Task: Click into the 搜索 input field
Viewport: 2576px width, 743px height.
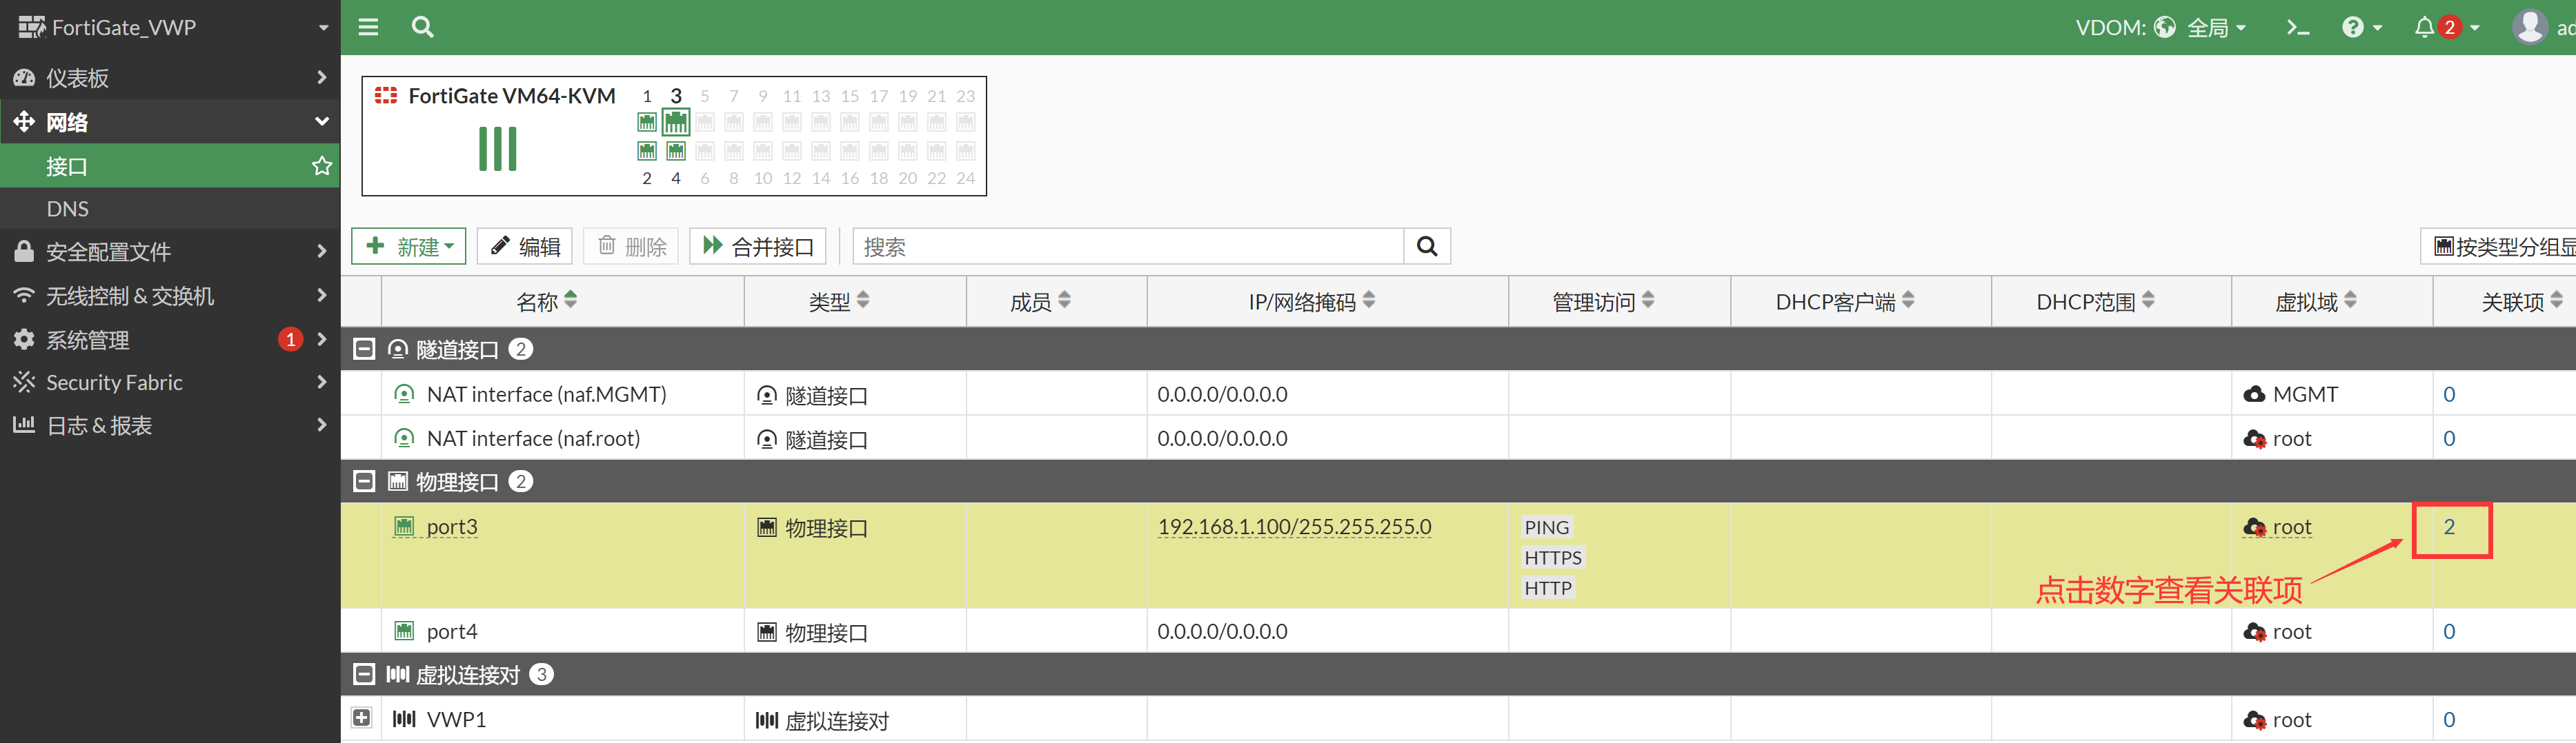Action: coord(1127,247)
